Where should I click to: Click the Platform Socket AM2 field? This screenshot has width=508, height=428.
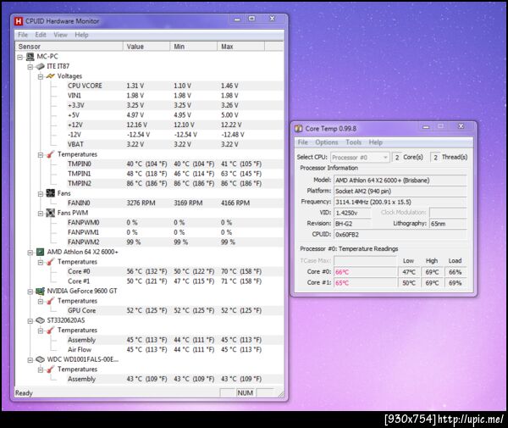(x=400, y=192)
